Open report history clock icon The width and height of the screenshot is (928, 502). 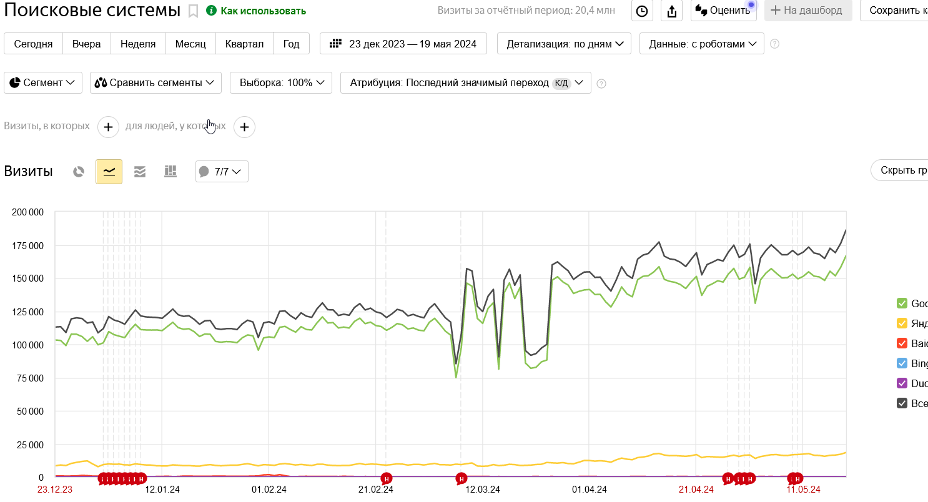tap(642, 11)
